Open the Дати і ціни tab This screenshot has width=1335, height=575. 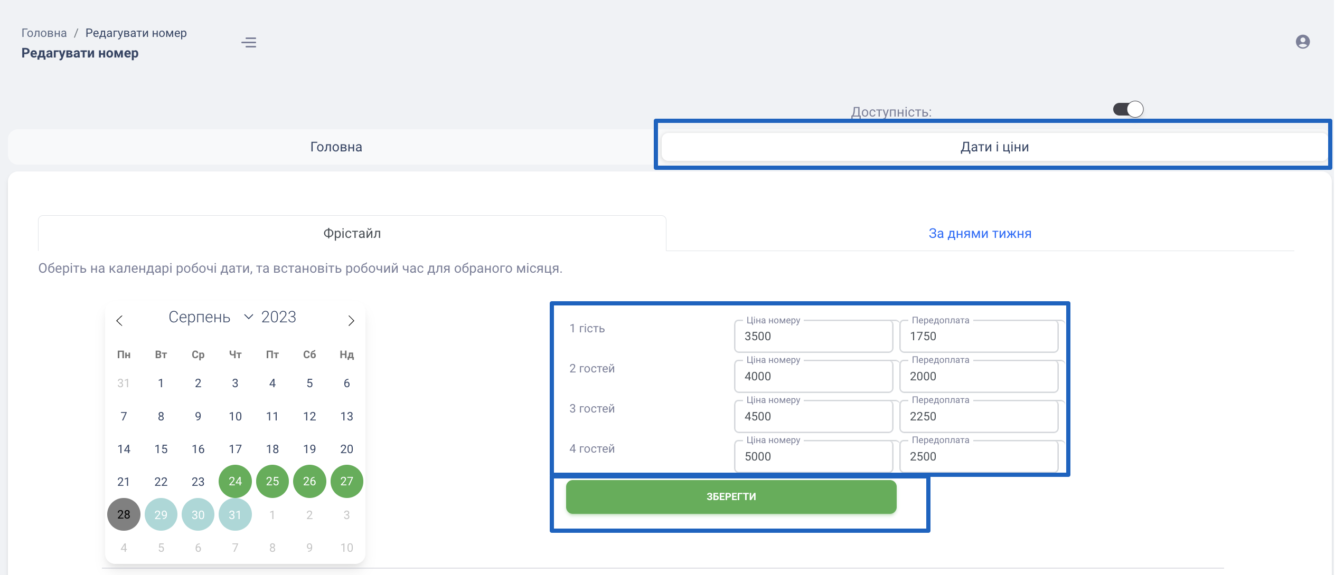coord(994,147)
